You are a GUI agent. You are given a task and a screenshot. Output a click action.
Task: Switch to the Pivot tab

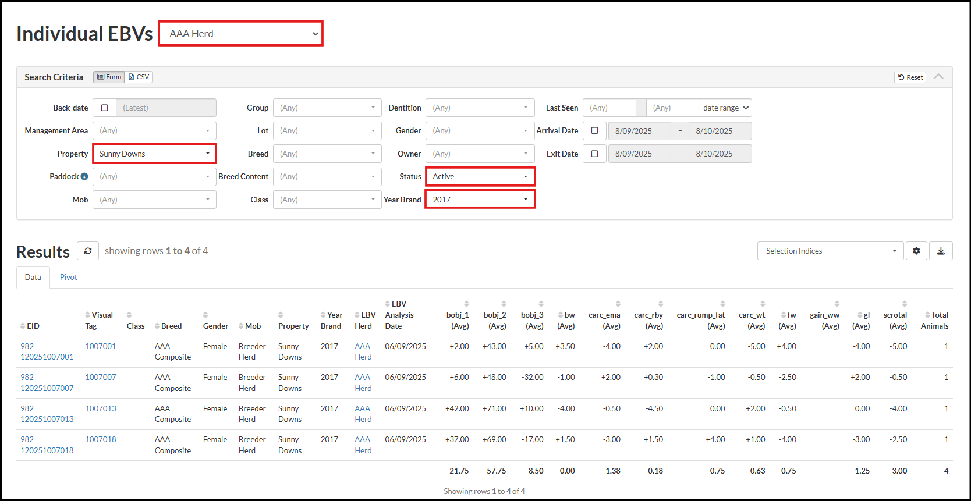68,277
